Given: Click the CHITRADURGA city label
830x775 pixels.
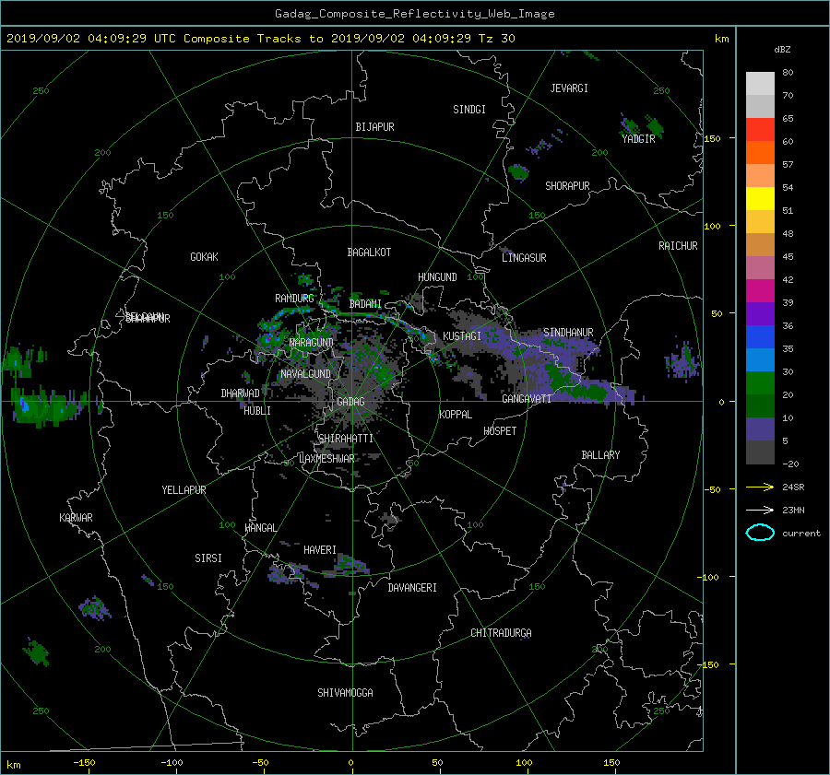Looking at the screenshot, I should pos(502,633).
